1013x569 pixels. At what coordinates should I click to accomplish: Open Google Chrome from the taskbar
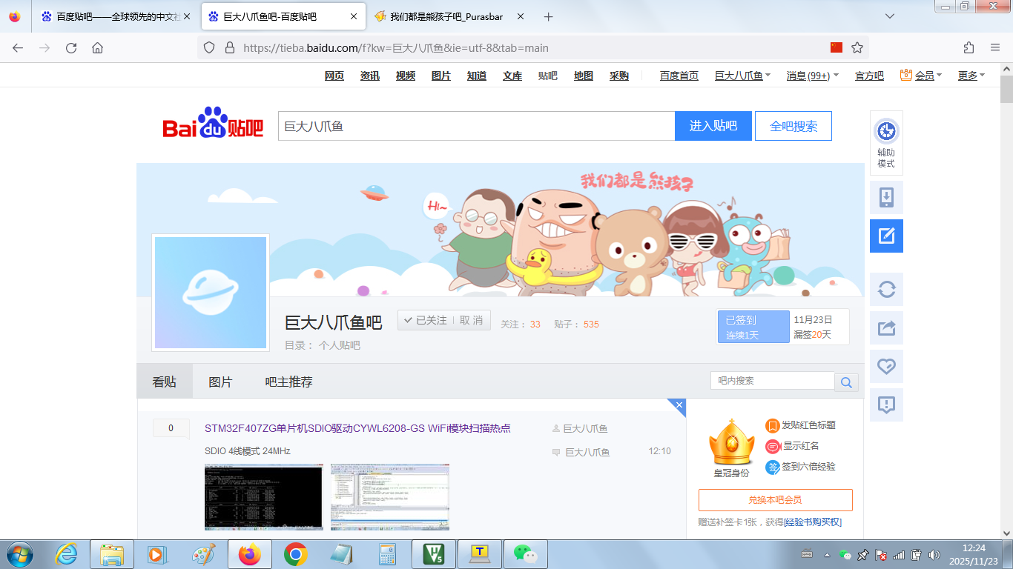296,554
